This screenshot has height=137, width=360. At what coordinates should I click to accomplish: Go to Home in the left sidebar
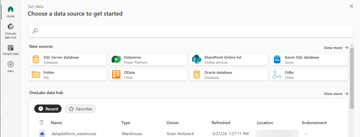11,12
